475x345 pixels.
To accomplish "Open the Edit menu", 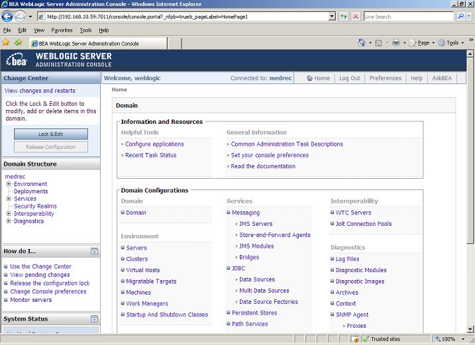I will click(22, 30).
